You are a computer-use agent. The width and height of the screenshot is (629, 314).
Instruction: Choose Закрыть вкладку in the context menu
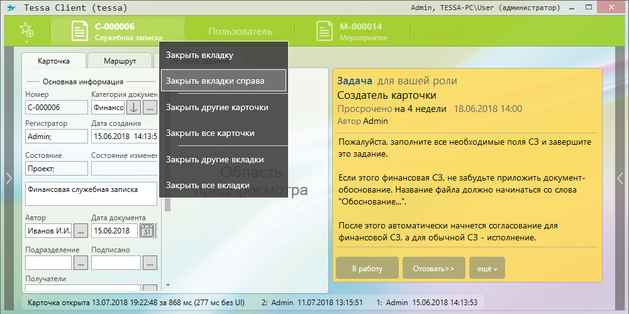pos(224,55)
